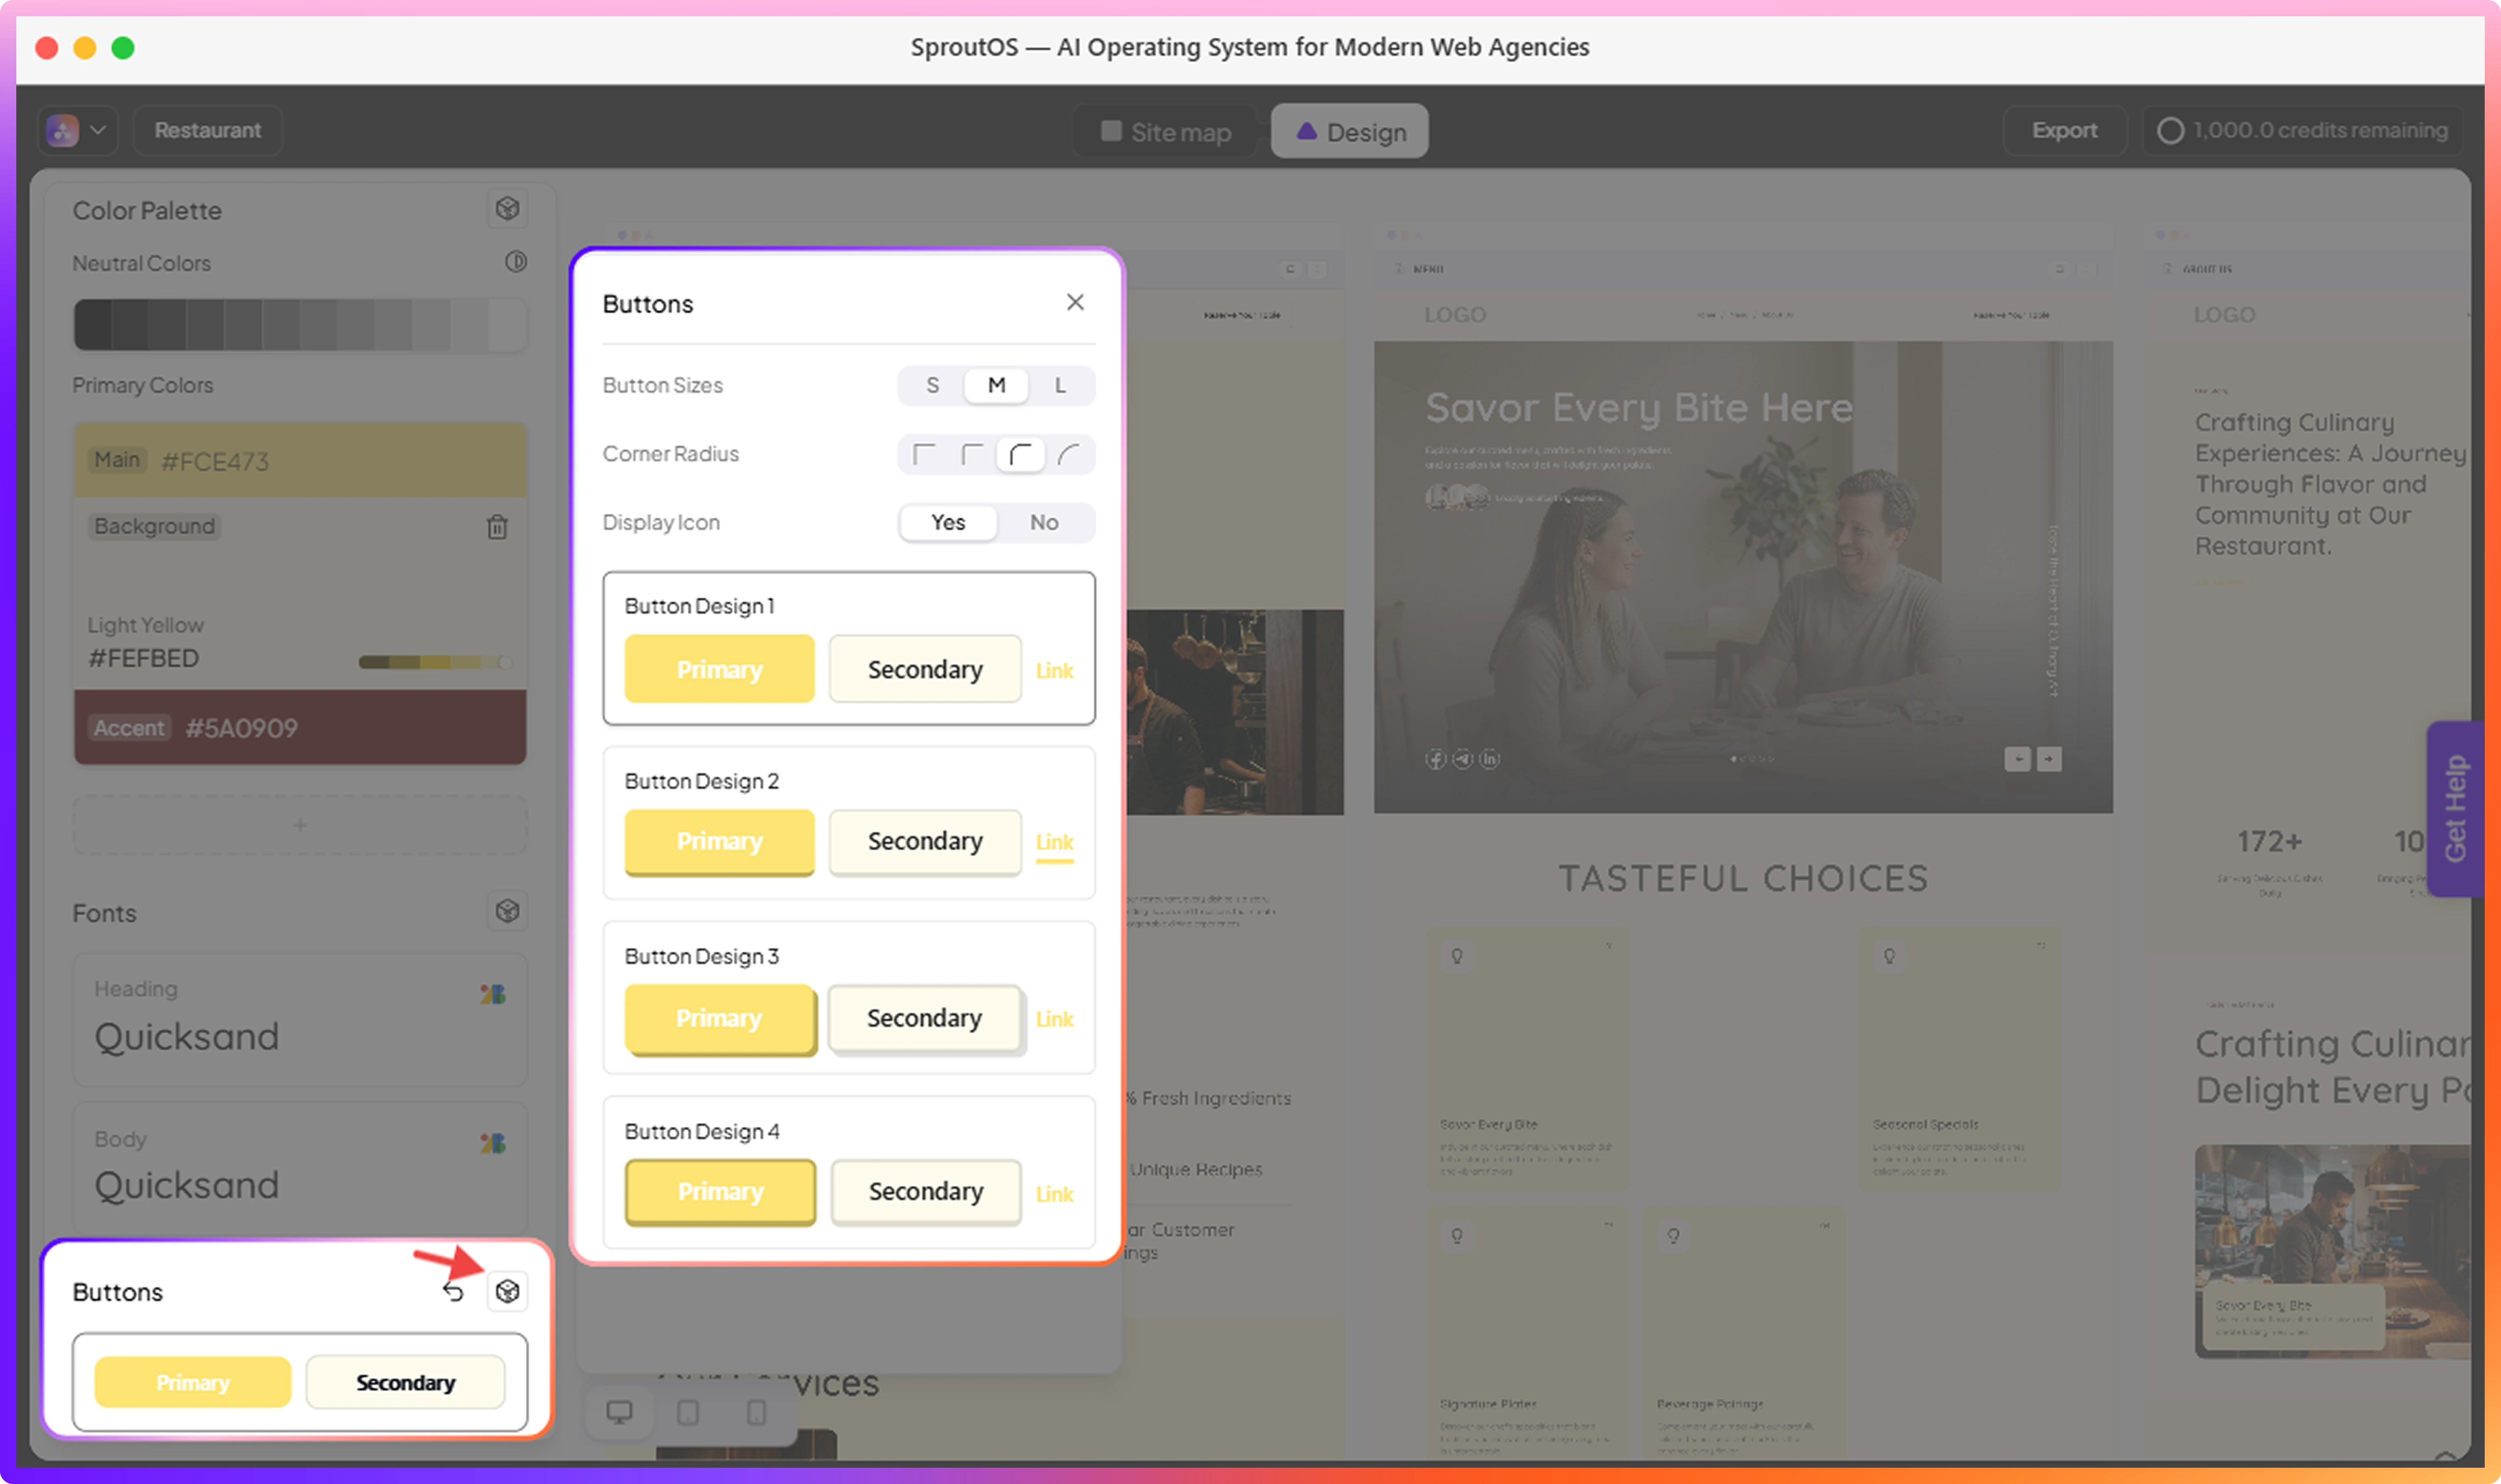This screenshot has width=2501, height=1484.
Task: Click next slide arrow in hero preview
Action: 2049,759
